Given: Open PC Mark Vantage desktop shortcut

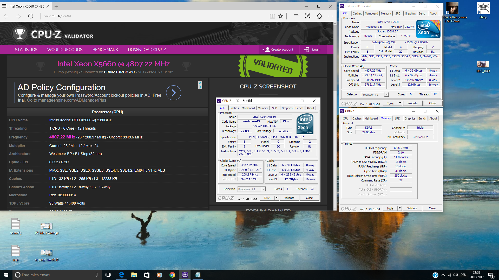Looking at the screenshot, I should (47, 228).
